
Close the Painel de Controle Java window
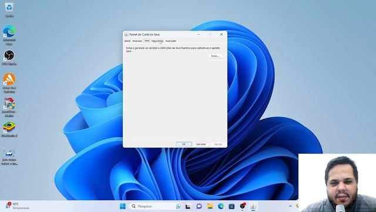pyautogui.click(x=221, y=35)
